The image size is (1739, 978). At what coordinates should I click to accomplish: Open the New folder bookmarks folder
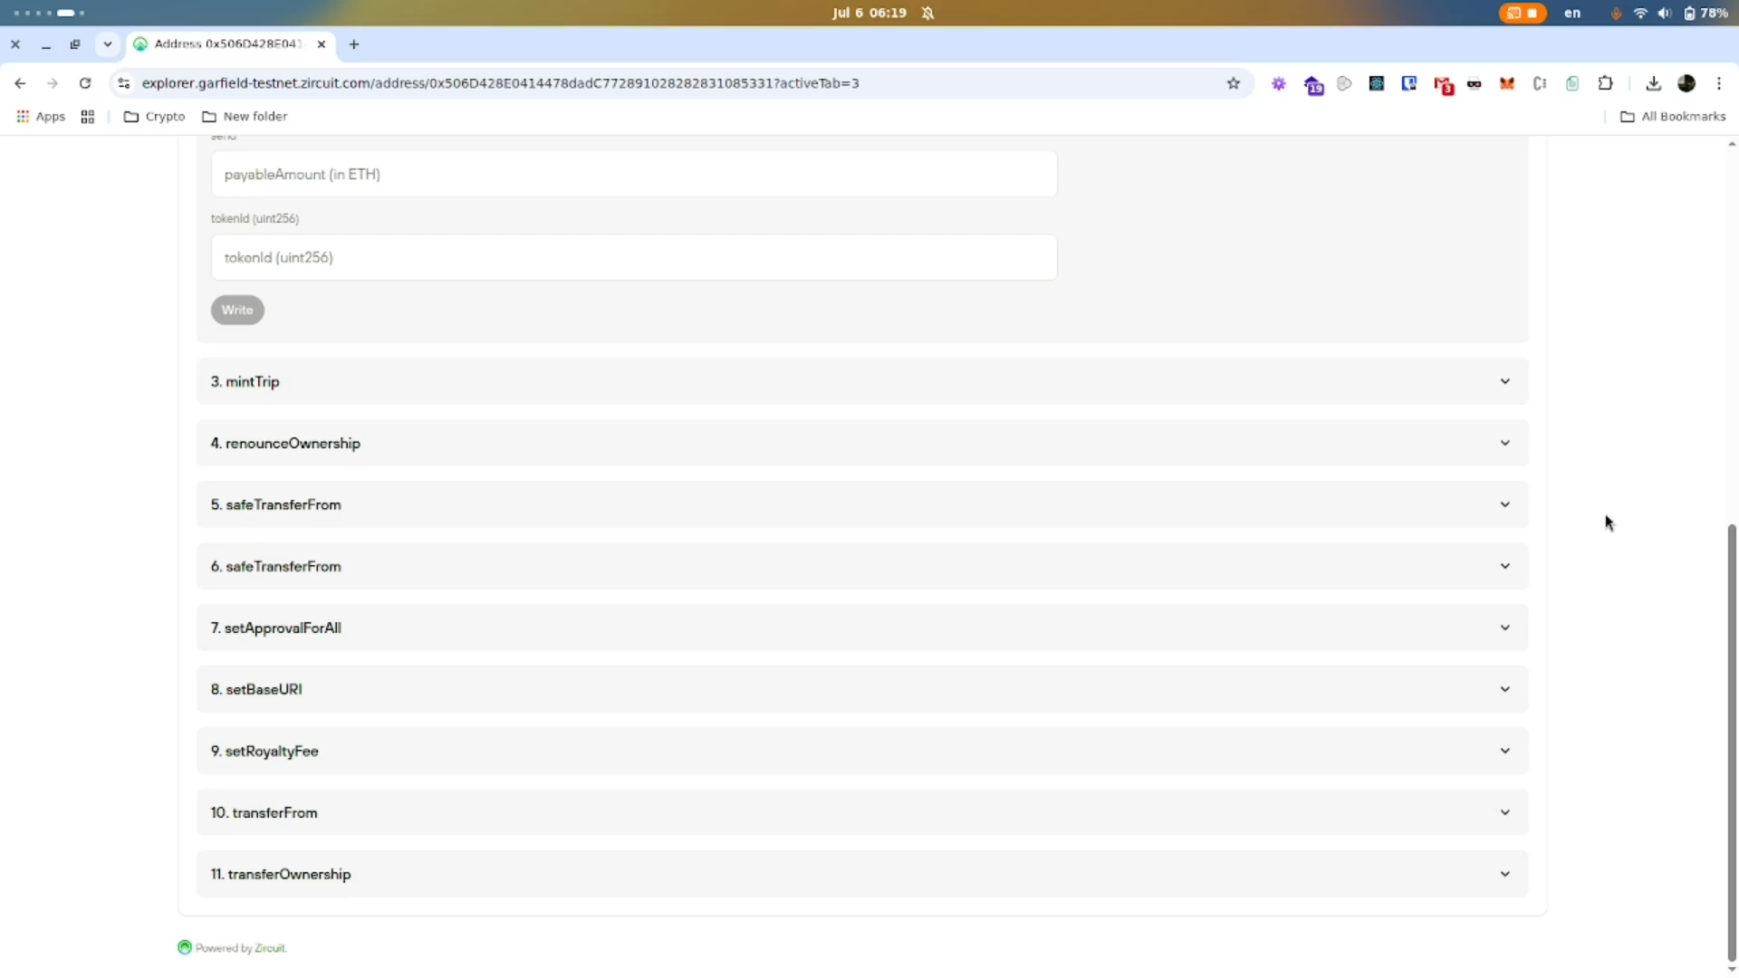pyautogui.click(x=245, y=117)
